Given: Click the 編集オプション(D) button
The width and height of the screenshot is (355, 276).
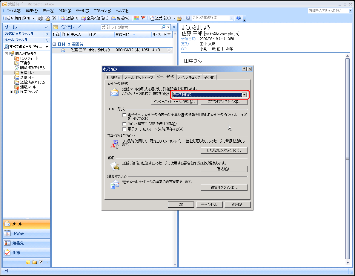Looking at the screenshot, I should 224,187.
